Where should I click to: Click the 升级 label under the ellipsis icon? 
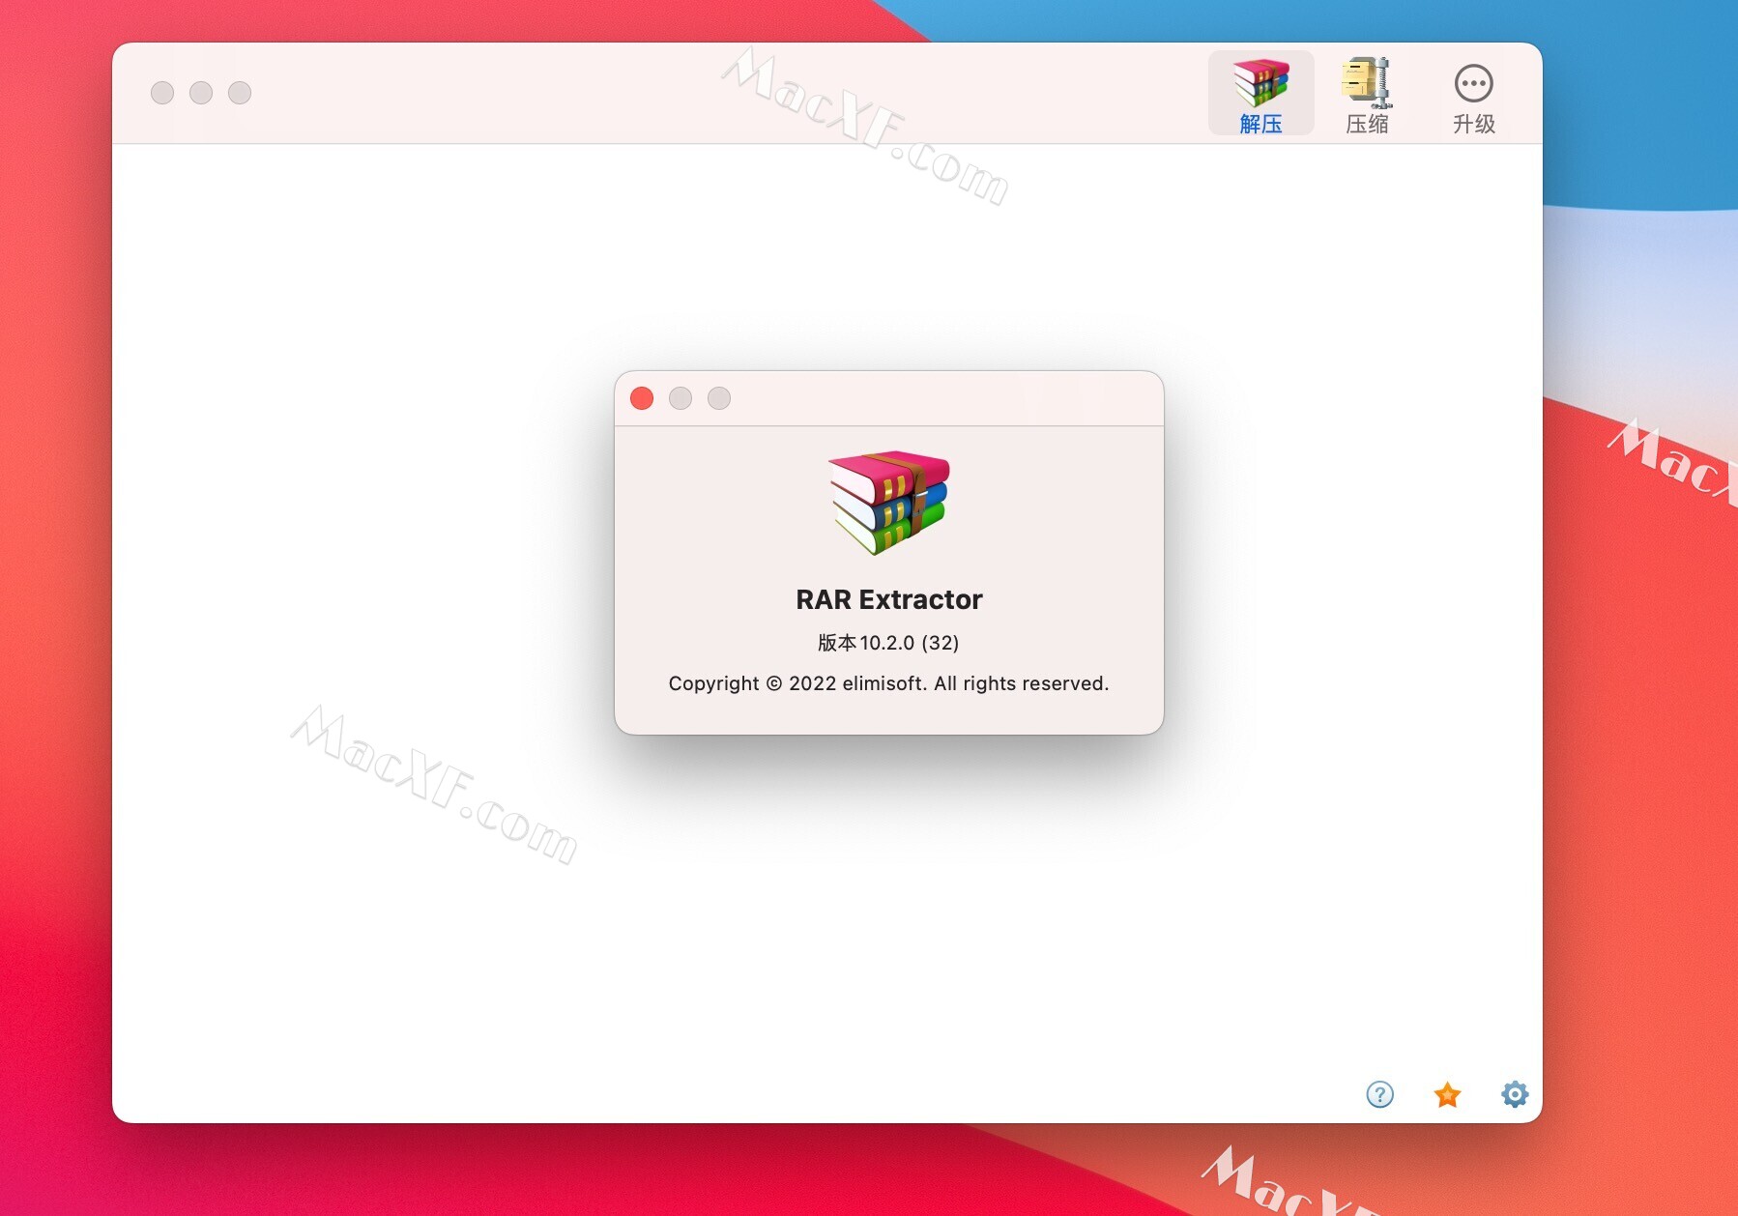pos(1473,124)
